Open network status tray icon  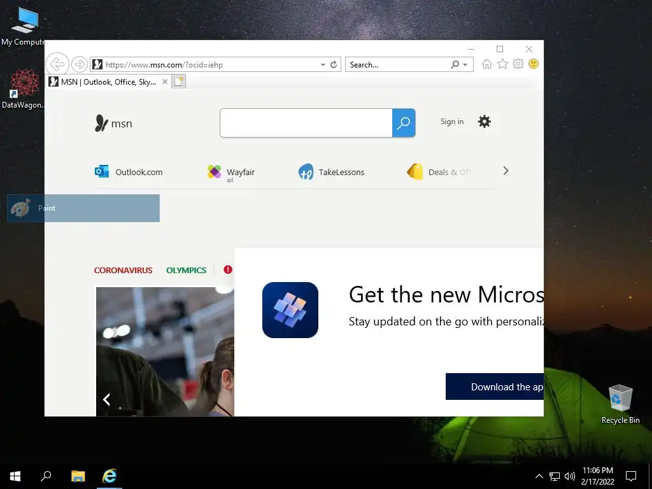(555, 476)
